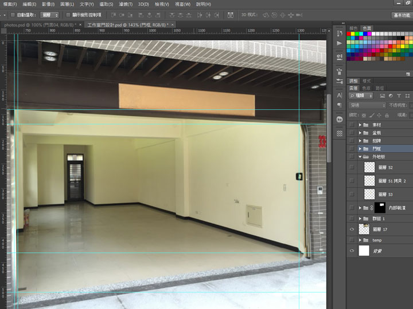Open the Paragraph panel icon
Image resolution: width=413 pixels, height=309 pixels.
click(x=340, y=105)
